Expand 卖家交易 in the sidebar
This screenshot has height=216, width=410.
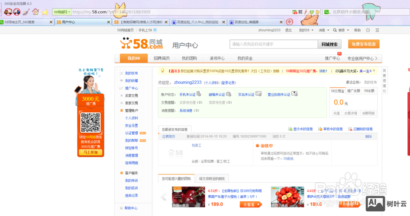point(121,103)
